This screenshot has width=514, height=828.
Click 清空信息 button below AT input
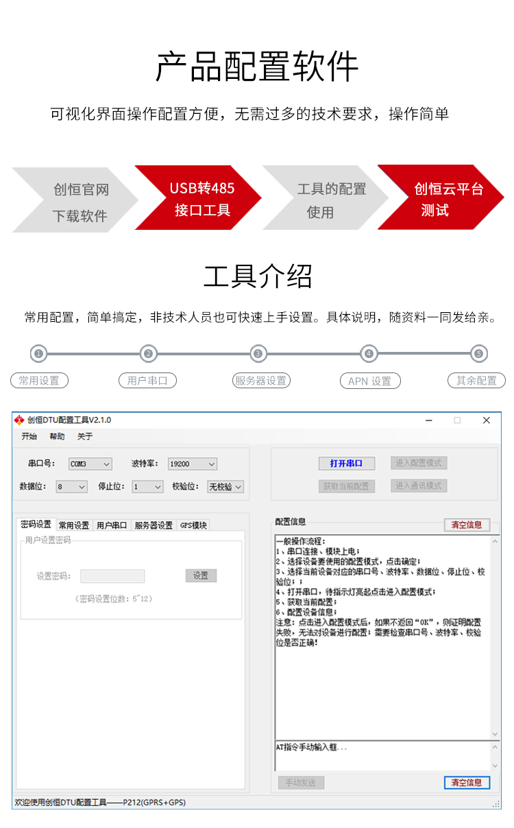click(467, 782)
